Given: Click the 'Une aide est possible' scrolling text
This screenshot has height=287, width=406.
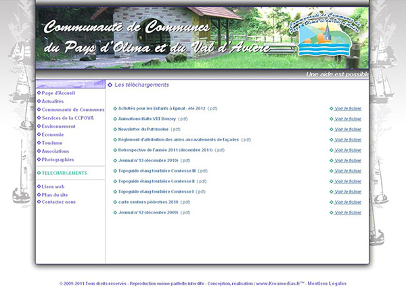Looking at the screenshot, I should pyautogui.click(x=338, y=74).
